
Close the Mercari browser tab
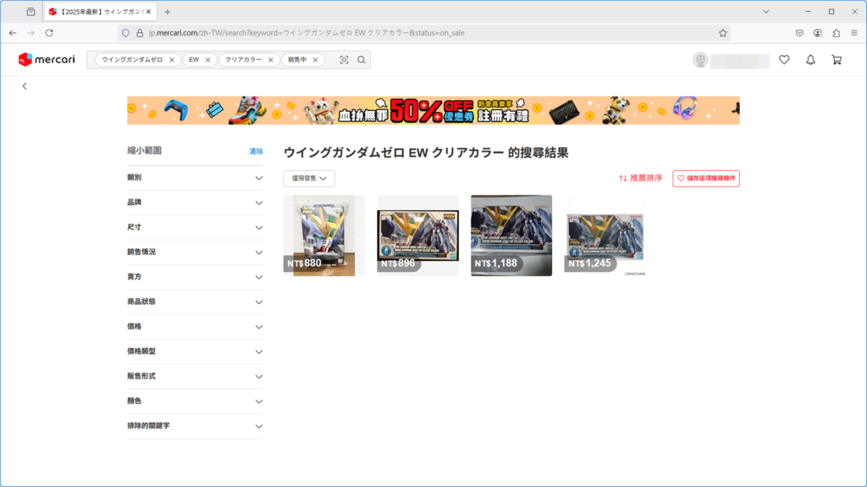point(148,12)
